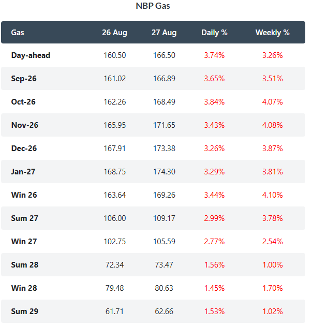The width and height of the screenshot is (312, 326).
Task: Click the Gas column header
Action: [18, 33]
